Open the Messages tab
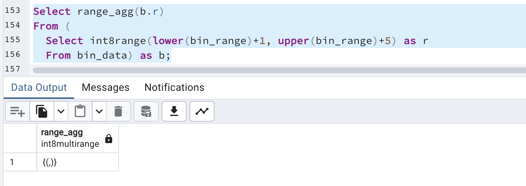This screenshot has height=186, width=526. (105, 88)
